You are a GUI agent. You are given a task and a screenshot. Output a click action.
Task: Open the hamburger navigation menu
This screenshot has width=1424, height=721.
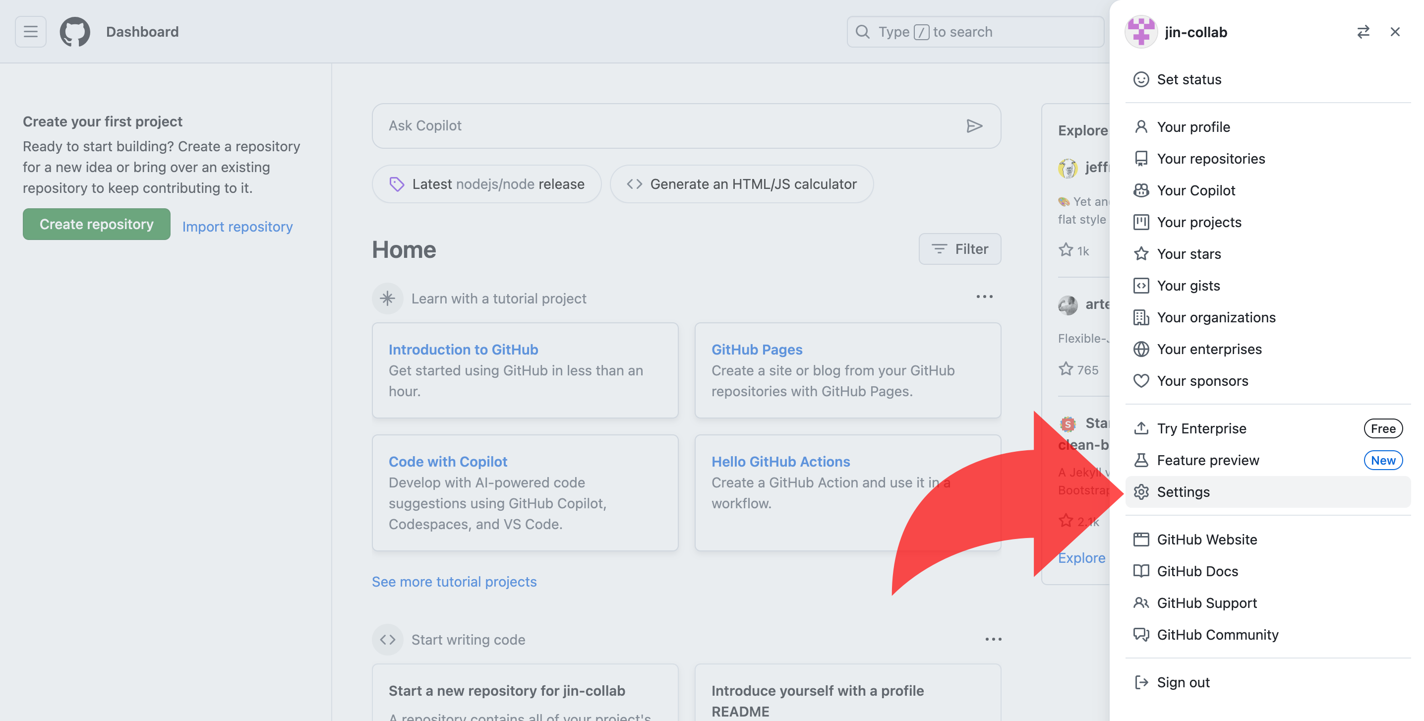[x=30, y=32]
